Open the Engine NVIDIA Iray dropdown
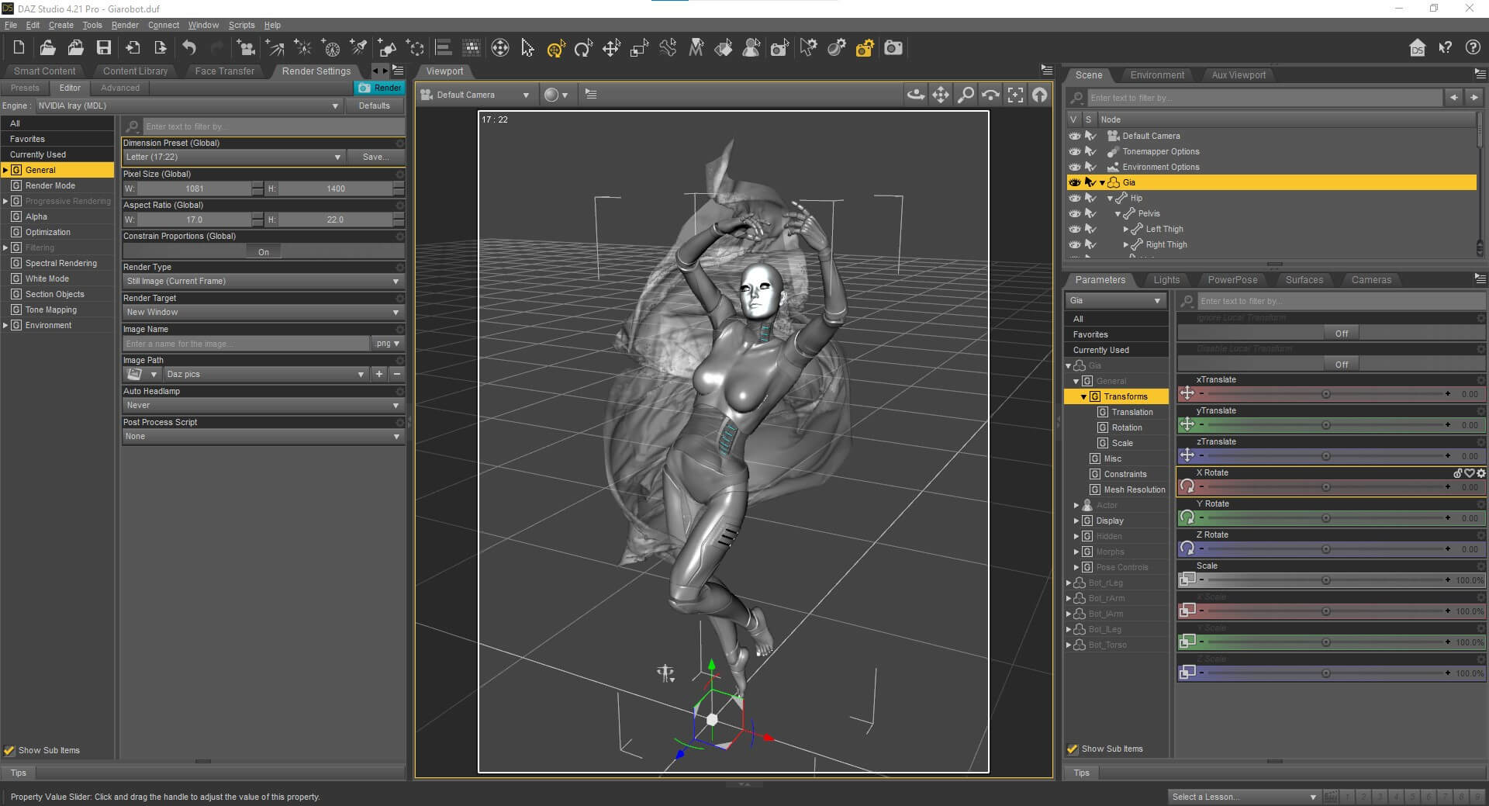The width and height of the screenshot is (1489, 806). 188,106
